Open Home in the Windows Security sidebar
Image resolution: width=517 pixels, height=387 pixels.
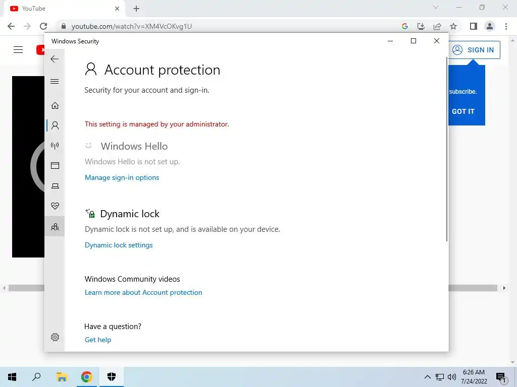[x=55, y=105]
